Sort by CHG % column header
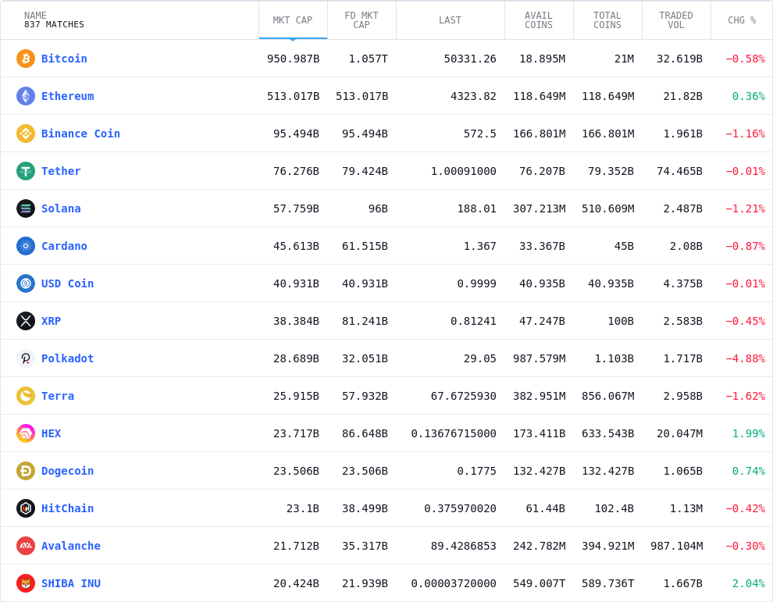 pos(741,20)
